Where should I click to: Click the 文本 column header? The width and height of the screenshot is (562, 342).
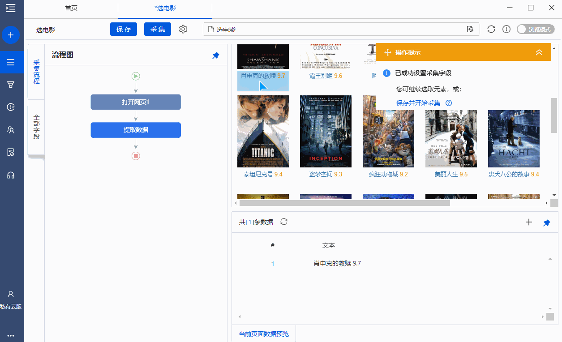(329, 245)
